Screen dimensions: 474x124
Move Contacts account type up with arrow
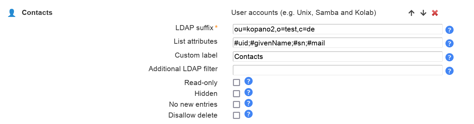(411, 13)
